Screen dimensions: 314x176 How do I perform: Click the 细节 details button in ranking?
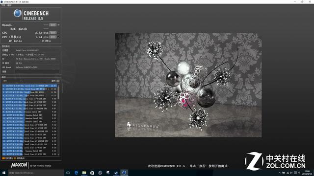[53, 81]
